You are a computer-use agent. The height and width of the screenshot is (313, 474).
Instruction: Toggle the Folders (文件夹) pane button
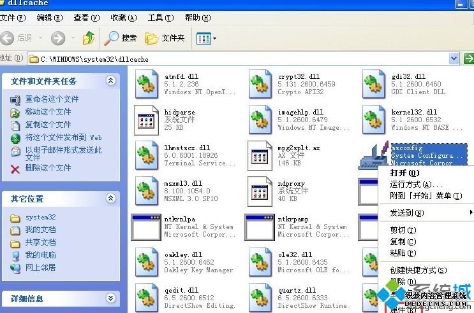click(165, 38)
